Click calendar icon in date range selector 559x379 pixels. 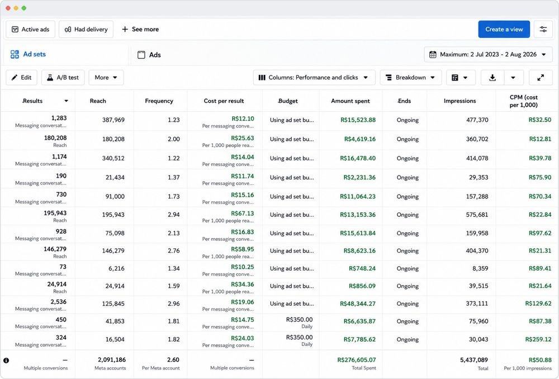point(433,55)
